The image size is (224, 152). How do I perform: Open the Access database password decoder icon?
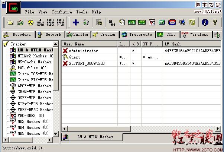tap(122, 22)
